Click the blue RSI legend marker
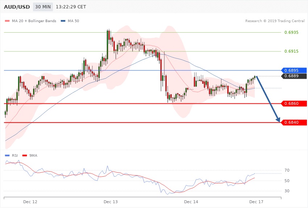 (7, 156)
